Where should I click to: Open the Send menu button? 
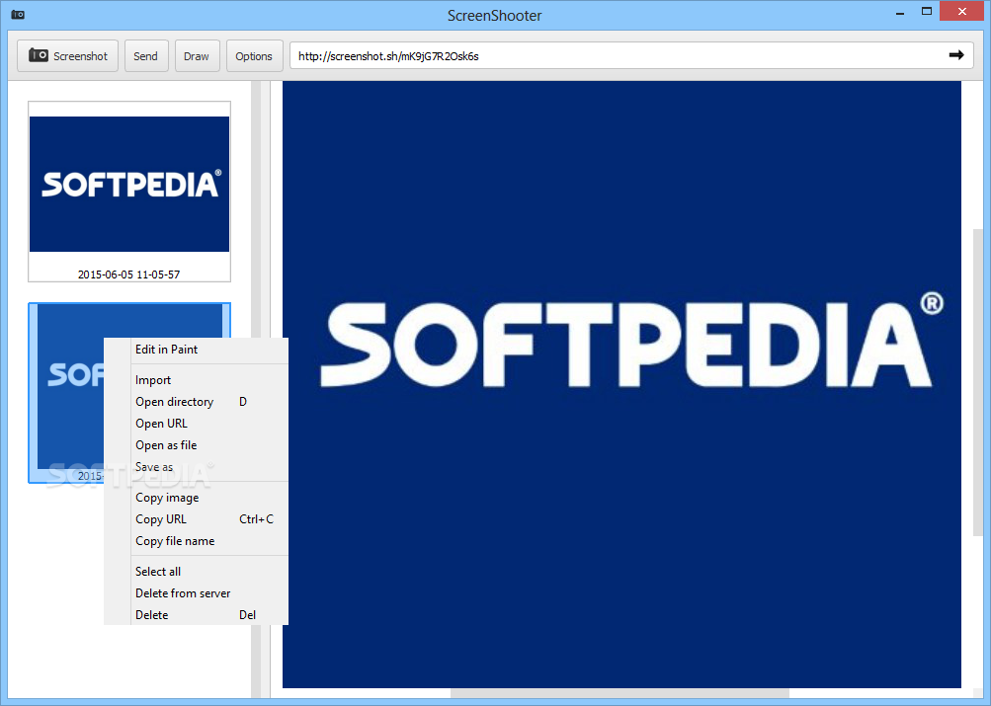pyautogui.click(x=145, y=56)
